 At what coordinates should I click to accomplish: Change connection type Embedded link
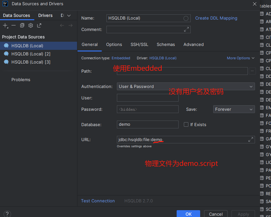click(x=121, y=58)
